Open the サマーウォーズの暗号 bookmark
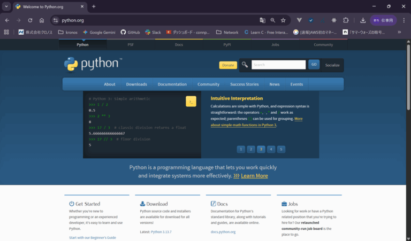The image size is (411, 241). [x=364, y=32]
